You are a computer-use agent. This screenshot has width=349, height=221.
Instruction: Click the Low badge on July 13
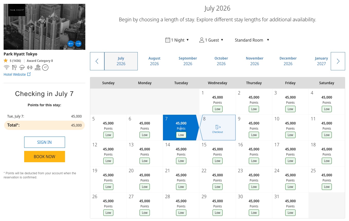point(145,161)
